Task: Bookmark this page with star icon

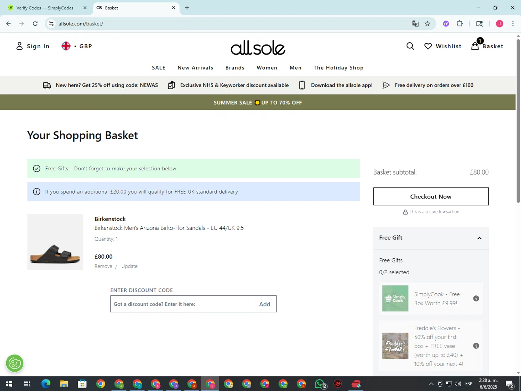Action: coord(428,24)
